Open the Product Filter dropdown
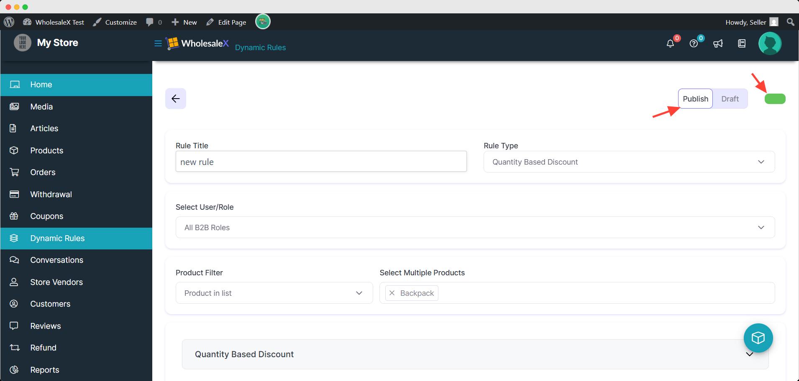 274,293
